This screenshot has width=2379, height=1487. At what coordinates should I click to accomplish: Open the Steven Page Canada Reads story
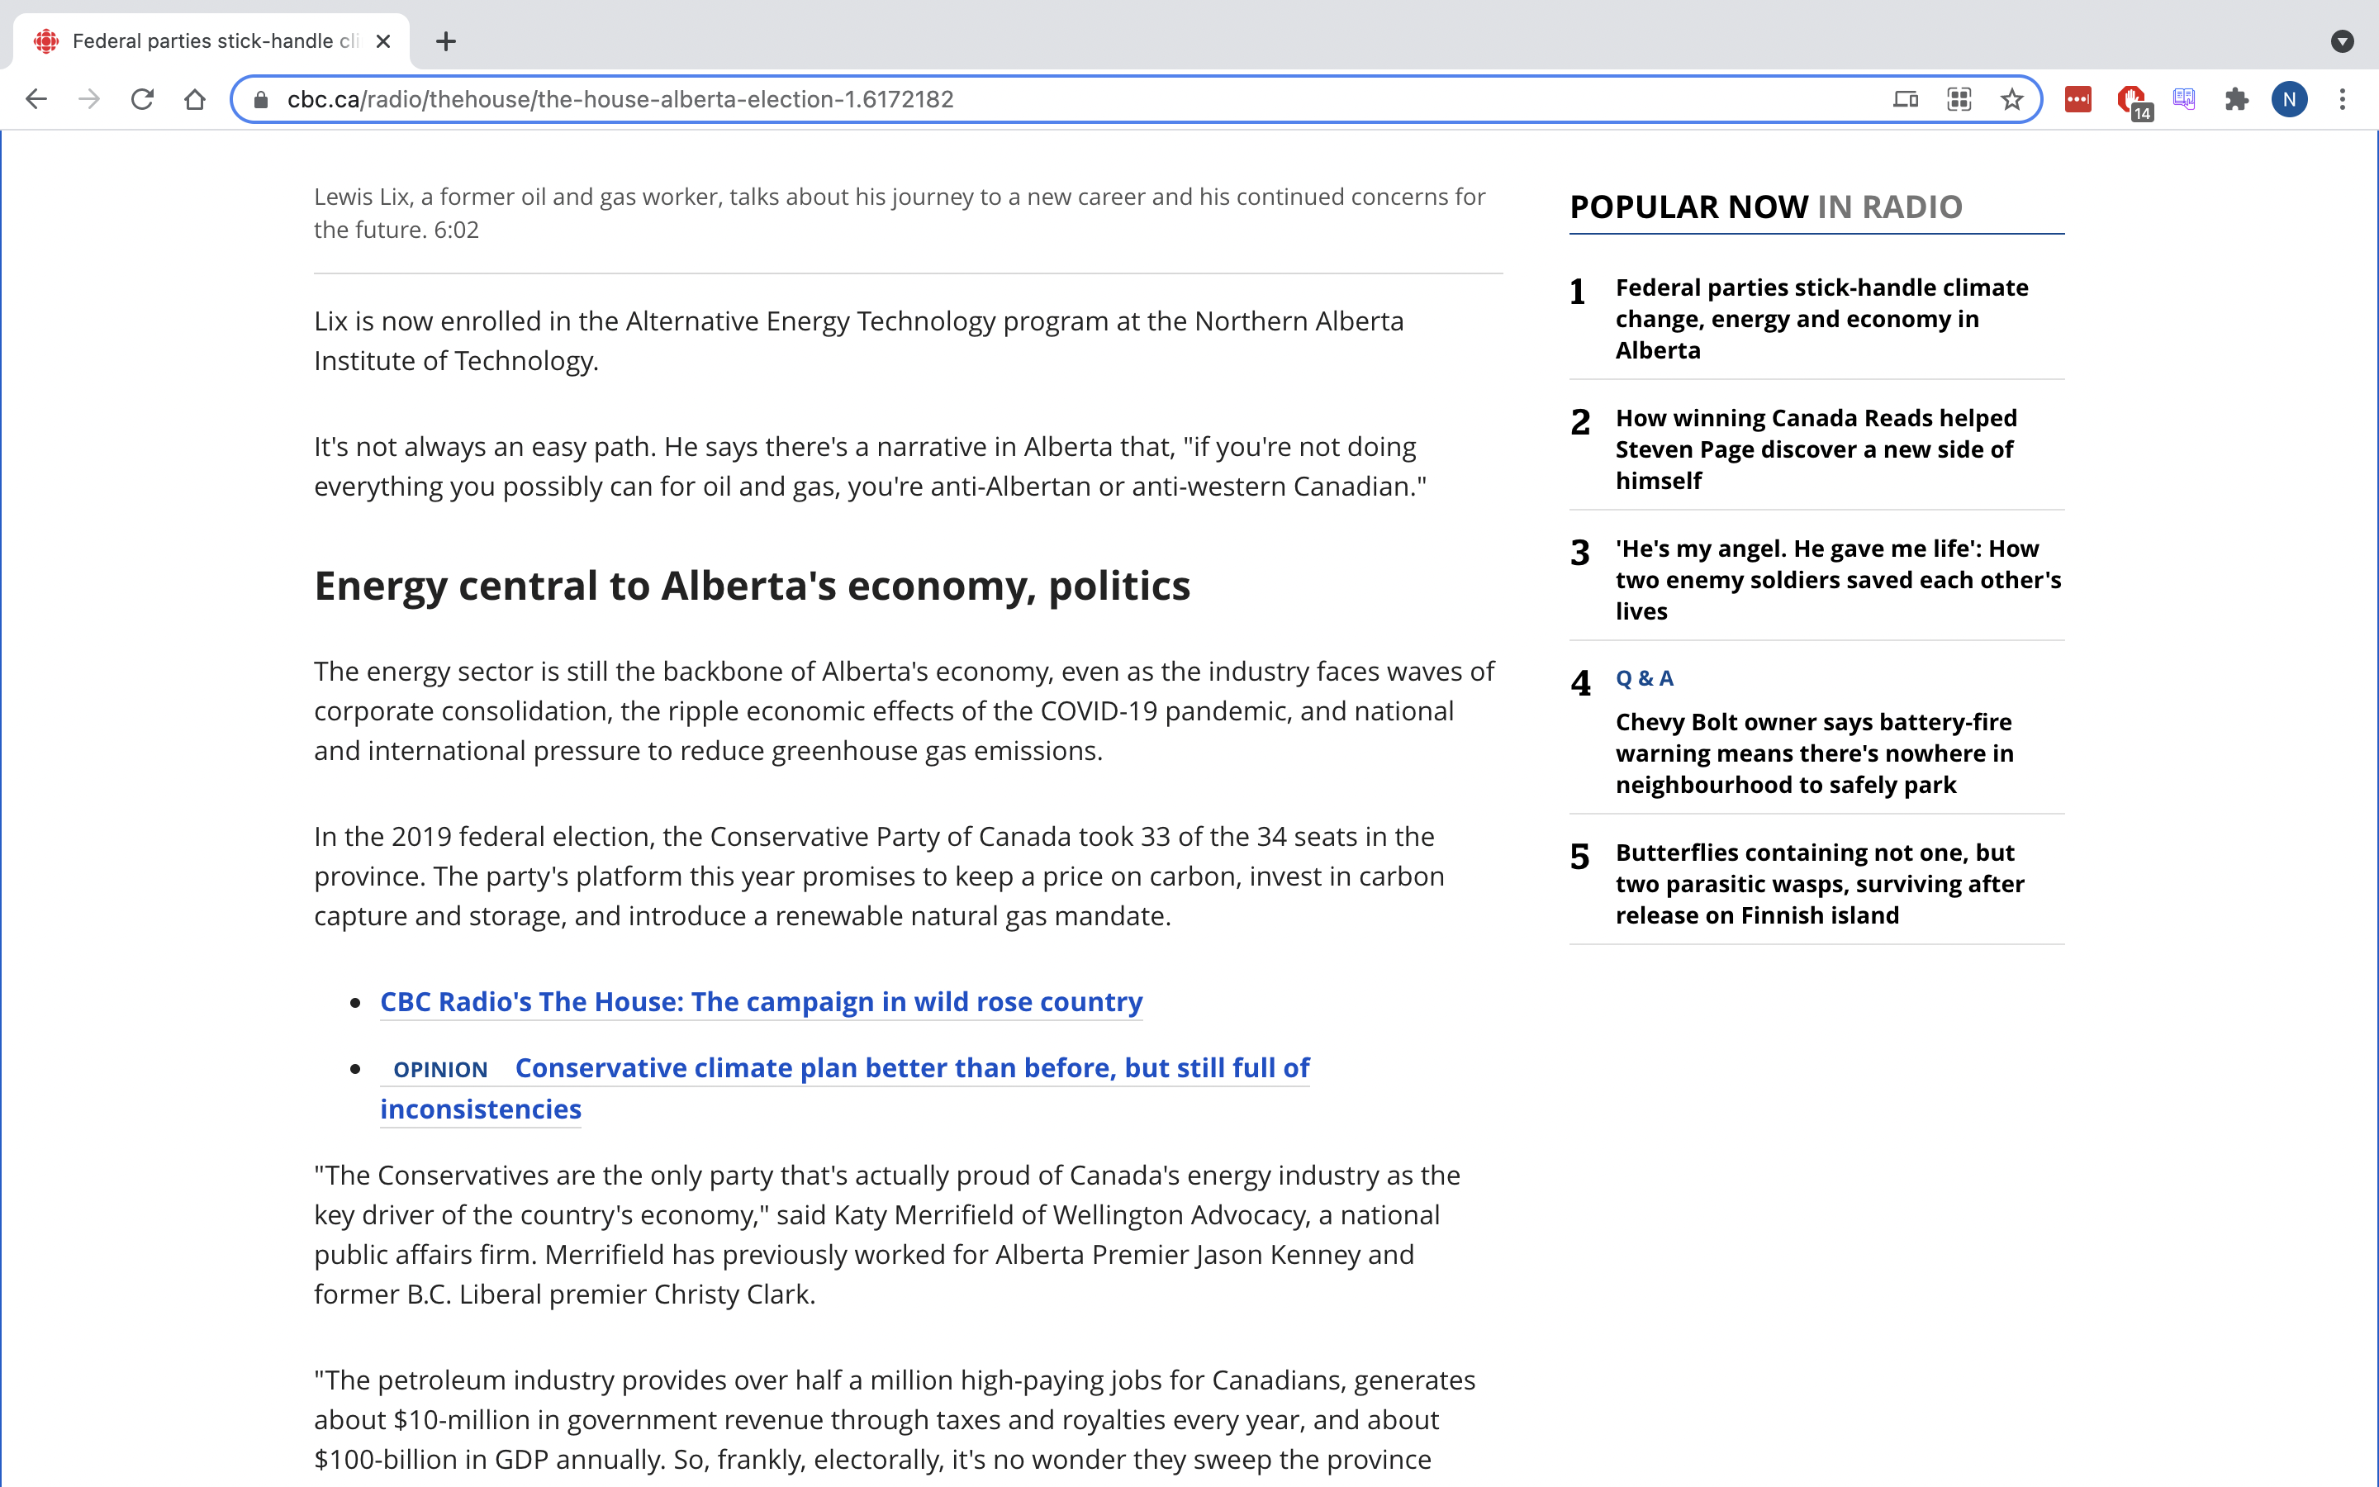1815,449
